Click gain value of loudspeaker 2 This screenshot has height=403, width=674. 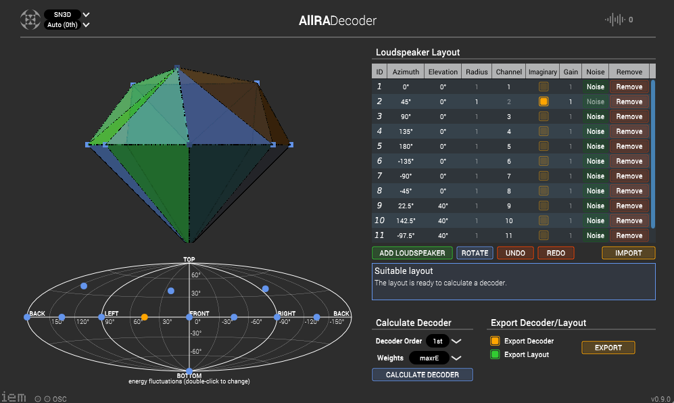point(571,101)
